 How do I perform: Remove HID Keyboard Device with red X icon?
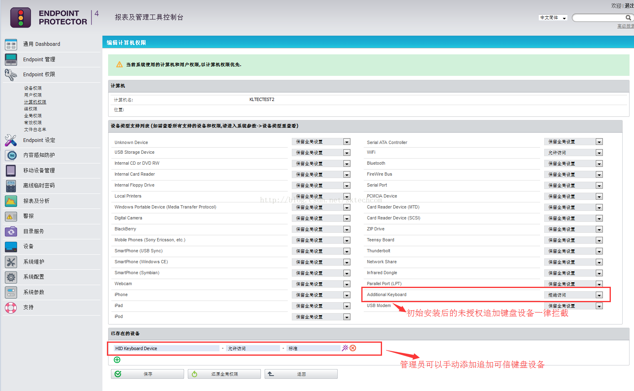click(x=353, y=348)
